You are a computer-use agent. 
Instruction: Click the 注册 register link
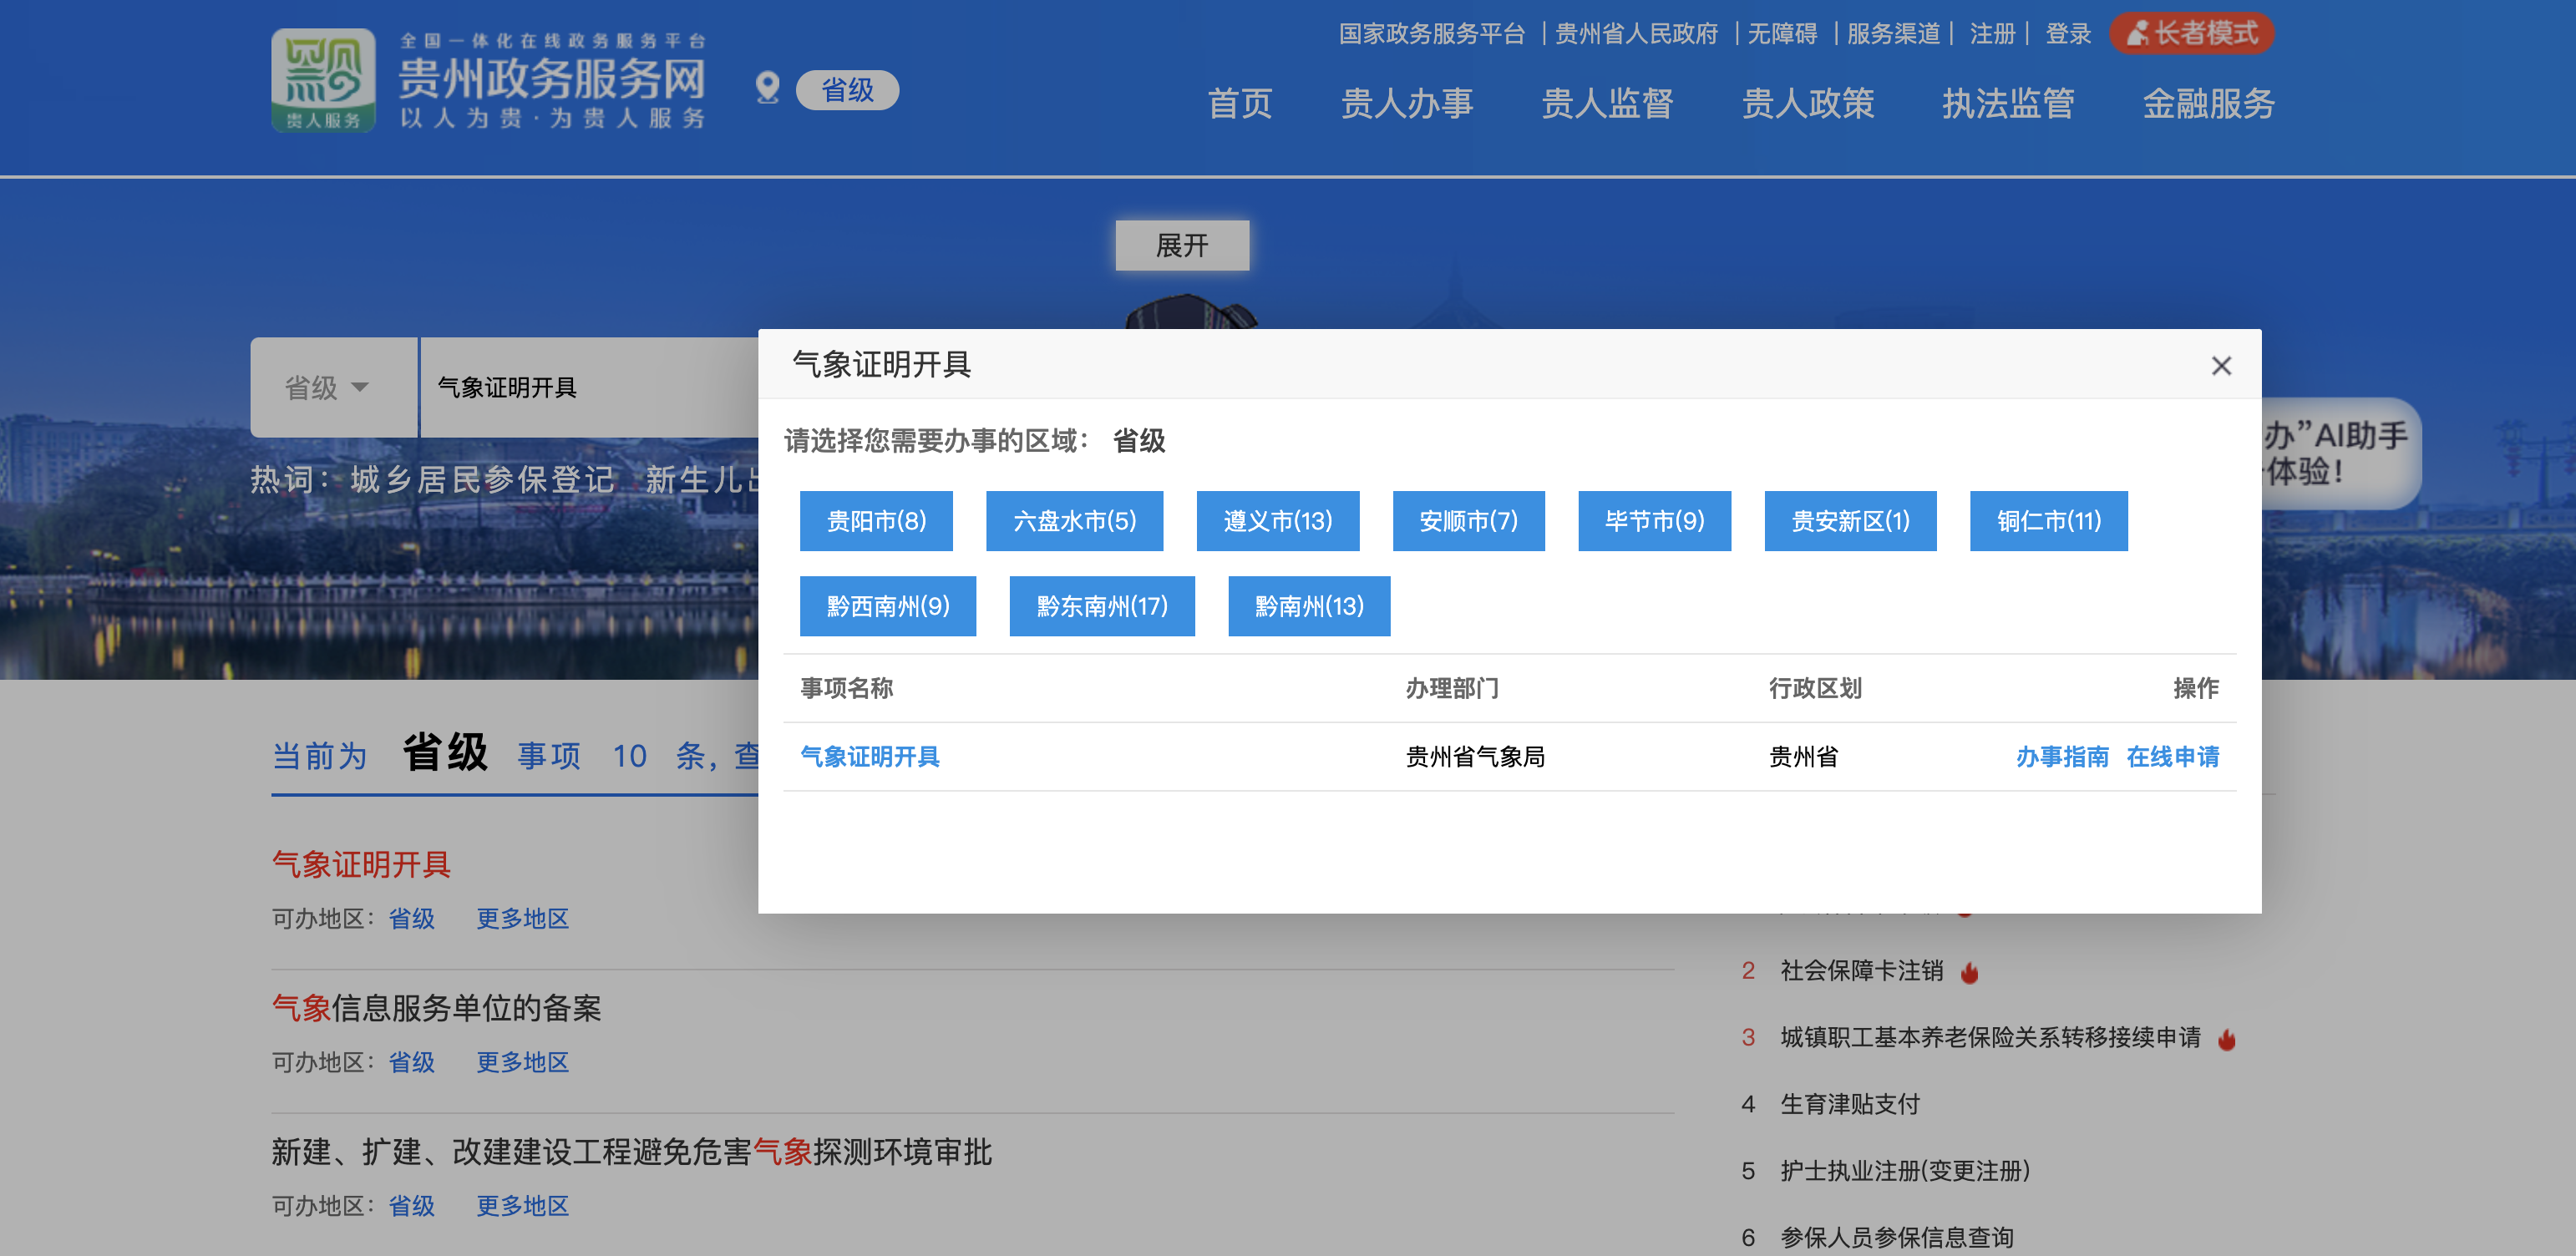pyautogui.click(x=1992, y=34)
